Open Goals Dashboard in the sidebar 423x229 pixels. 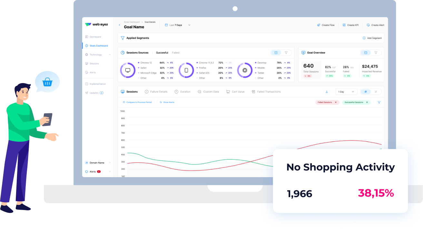point(96,46)
